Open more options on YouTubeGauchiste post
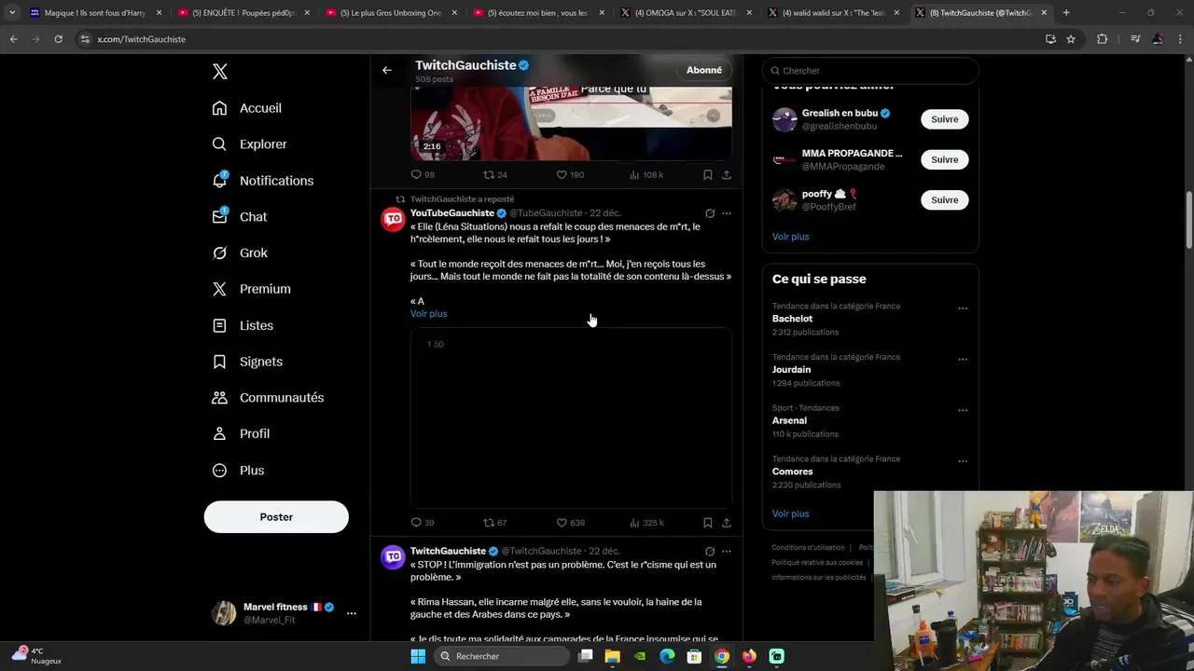Screen dimensions: 1194x671 pyautogui.click(x=726, y=213)
